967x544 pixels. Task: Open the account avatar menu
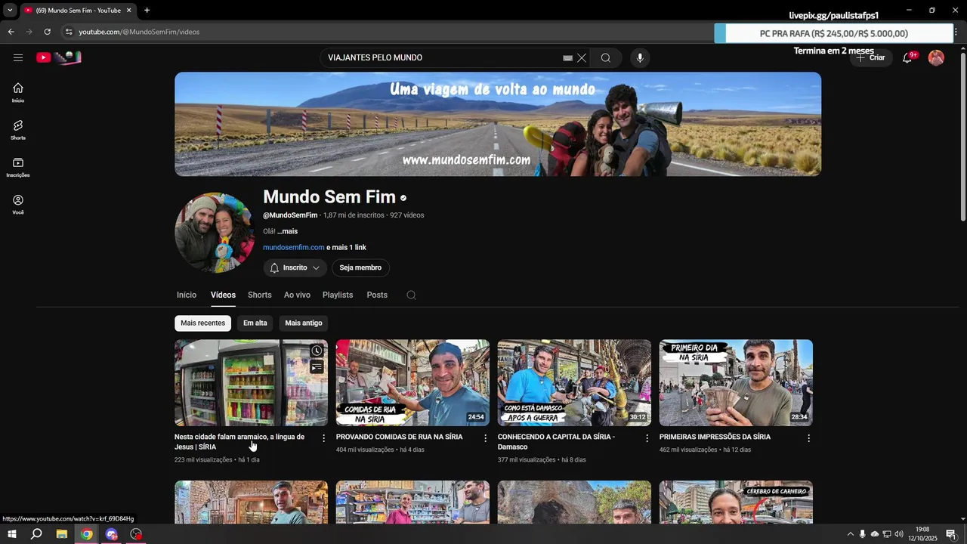point(936,58)
